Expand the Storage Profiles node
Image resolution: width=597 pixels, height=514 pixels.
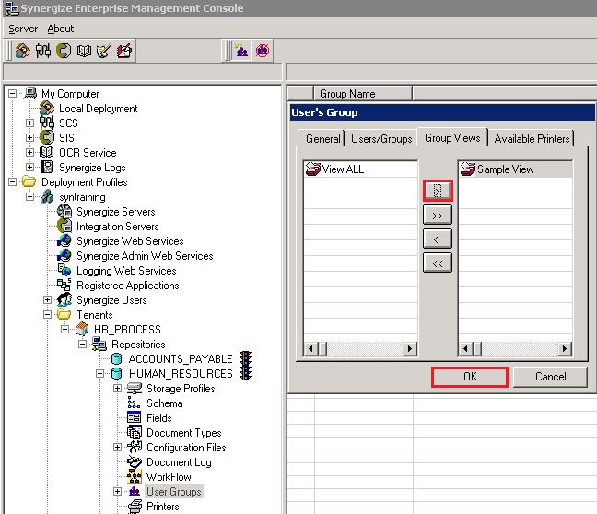pyautogui.click(x=117, y=389)
